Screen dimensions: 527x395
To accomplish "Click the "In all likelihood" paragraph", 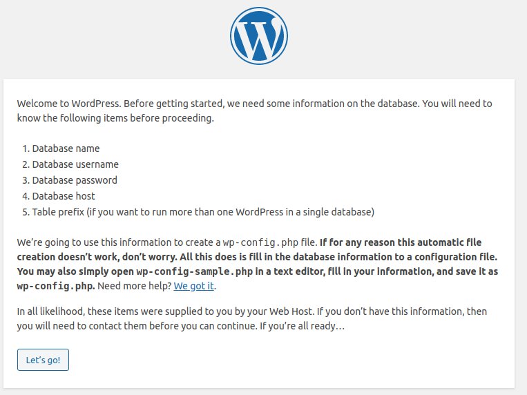I will [252, 318].
